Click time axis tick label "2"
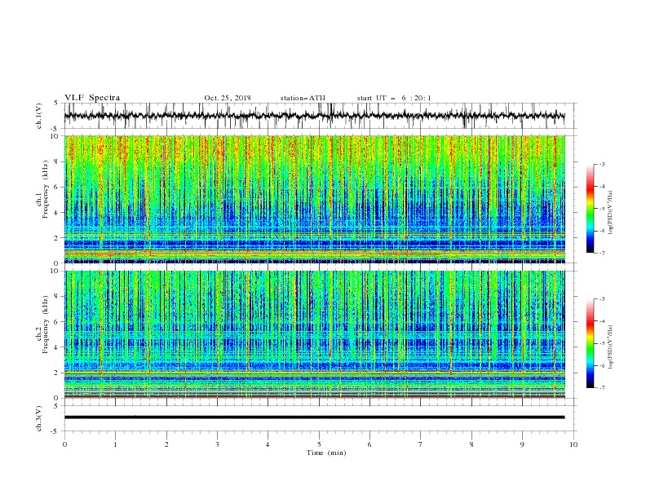This screenshot has height=499, width=646. [166, 444]
